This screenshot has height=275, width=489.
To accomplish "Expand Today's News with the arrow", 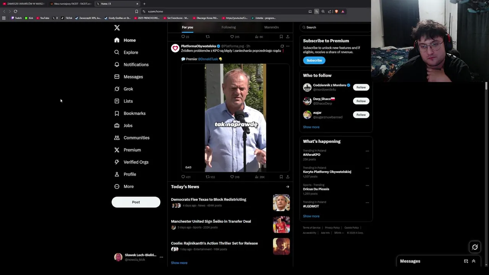I will point(288,187).
